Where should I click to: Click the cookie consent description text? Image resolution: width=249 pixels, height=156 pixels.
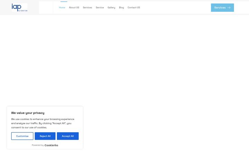point(43,123)
